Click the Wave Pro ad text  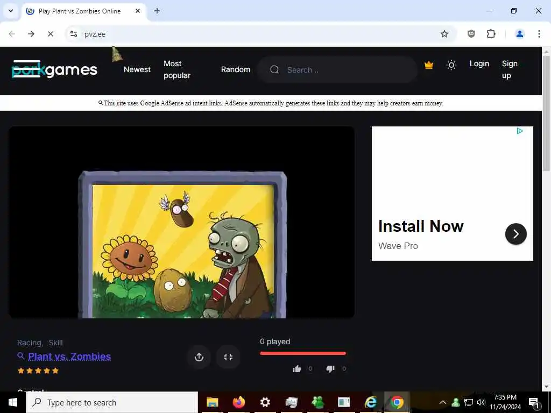click(398, 246)
